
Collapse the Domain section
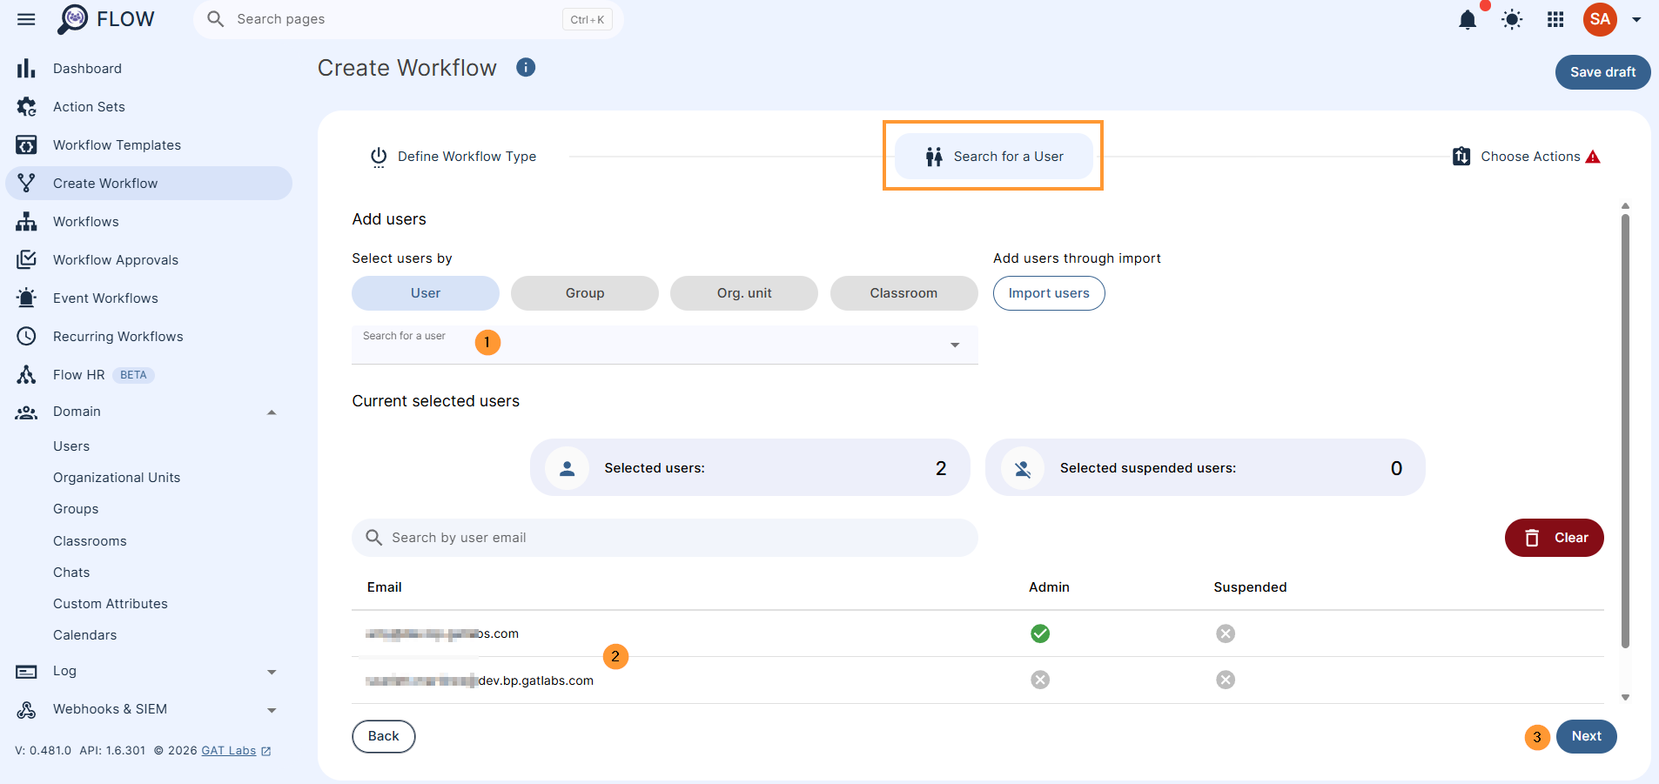(x=272, y=412)
